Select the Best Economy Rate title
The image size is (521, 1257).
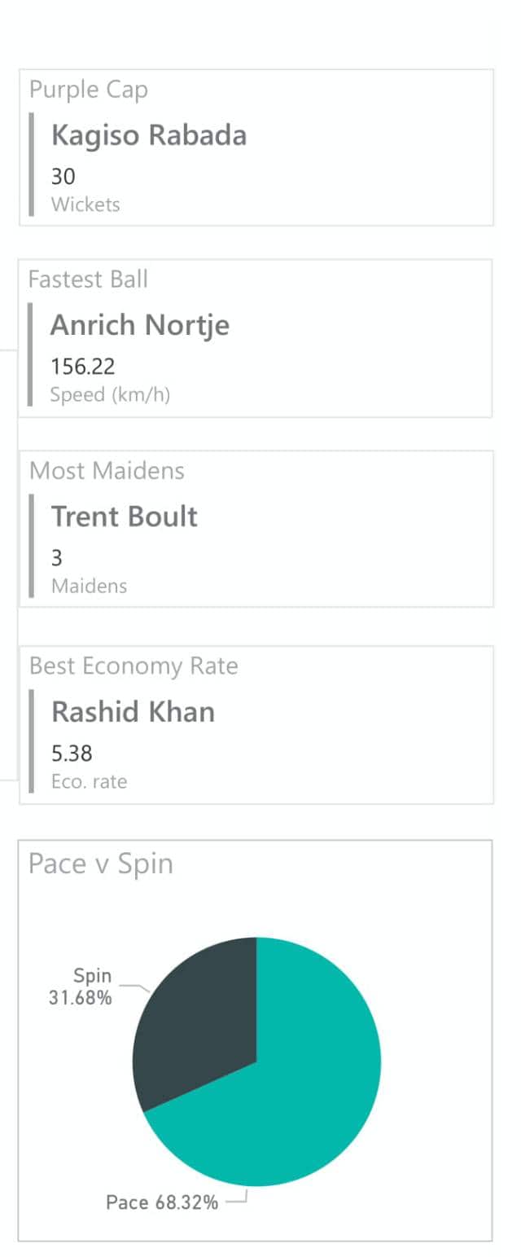pyautogui.click(x=134, y=666)
